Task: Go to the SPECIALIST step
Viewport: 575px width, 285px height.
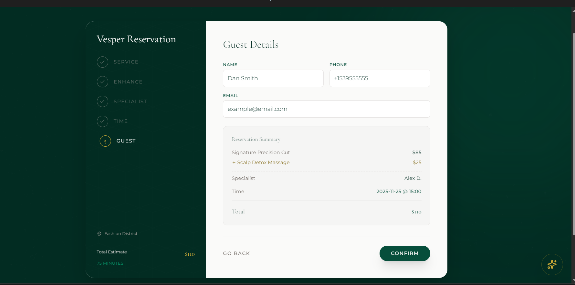Action: pyautogui.click(x=130, y=102)
